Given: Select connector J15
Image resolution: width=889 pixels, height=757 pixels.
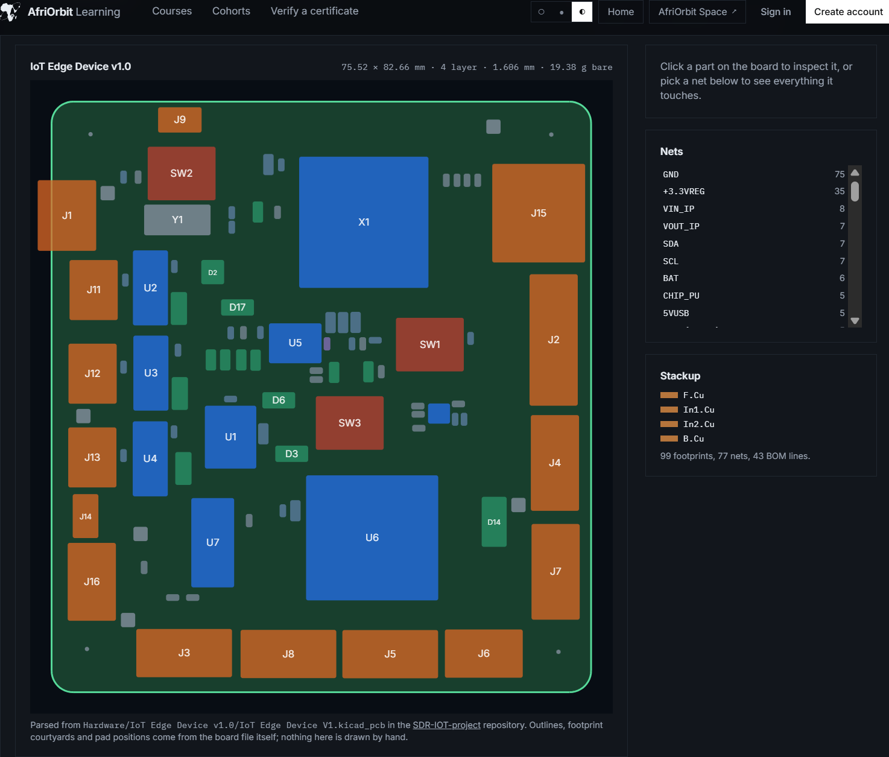Looking at the screenshot, I should click(x=539, y=213).
